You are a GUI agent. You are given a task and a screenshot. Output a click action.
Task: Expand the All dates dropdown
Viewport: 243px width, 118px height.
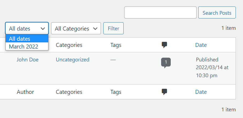[x=27, y=28]
